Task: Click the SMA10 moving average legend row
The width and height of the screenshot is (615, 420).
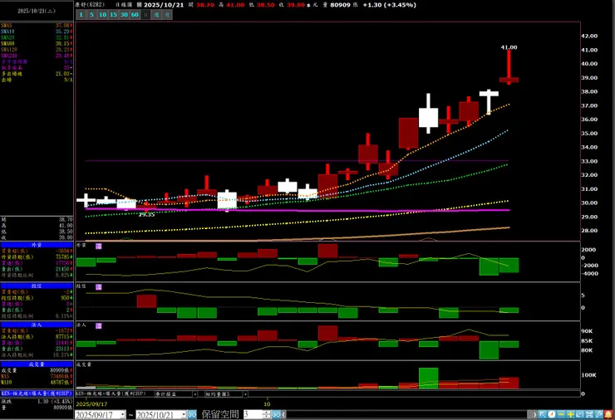Action: tap(37, 32)
